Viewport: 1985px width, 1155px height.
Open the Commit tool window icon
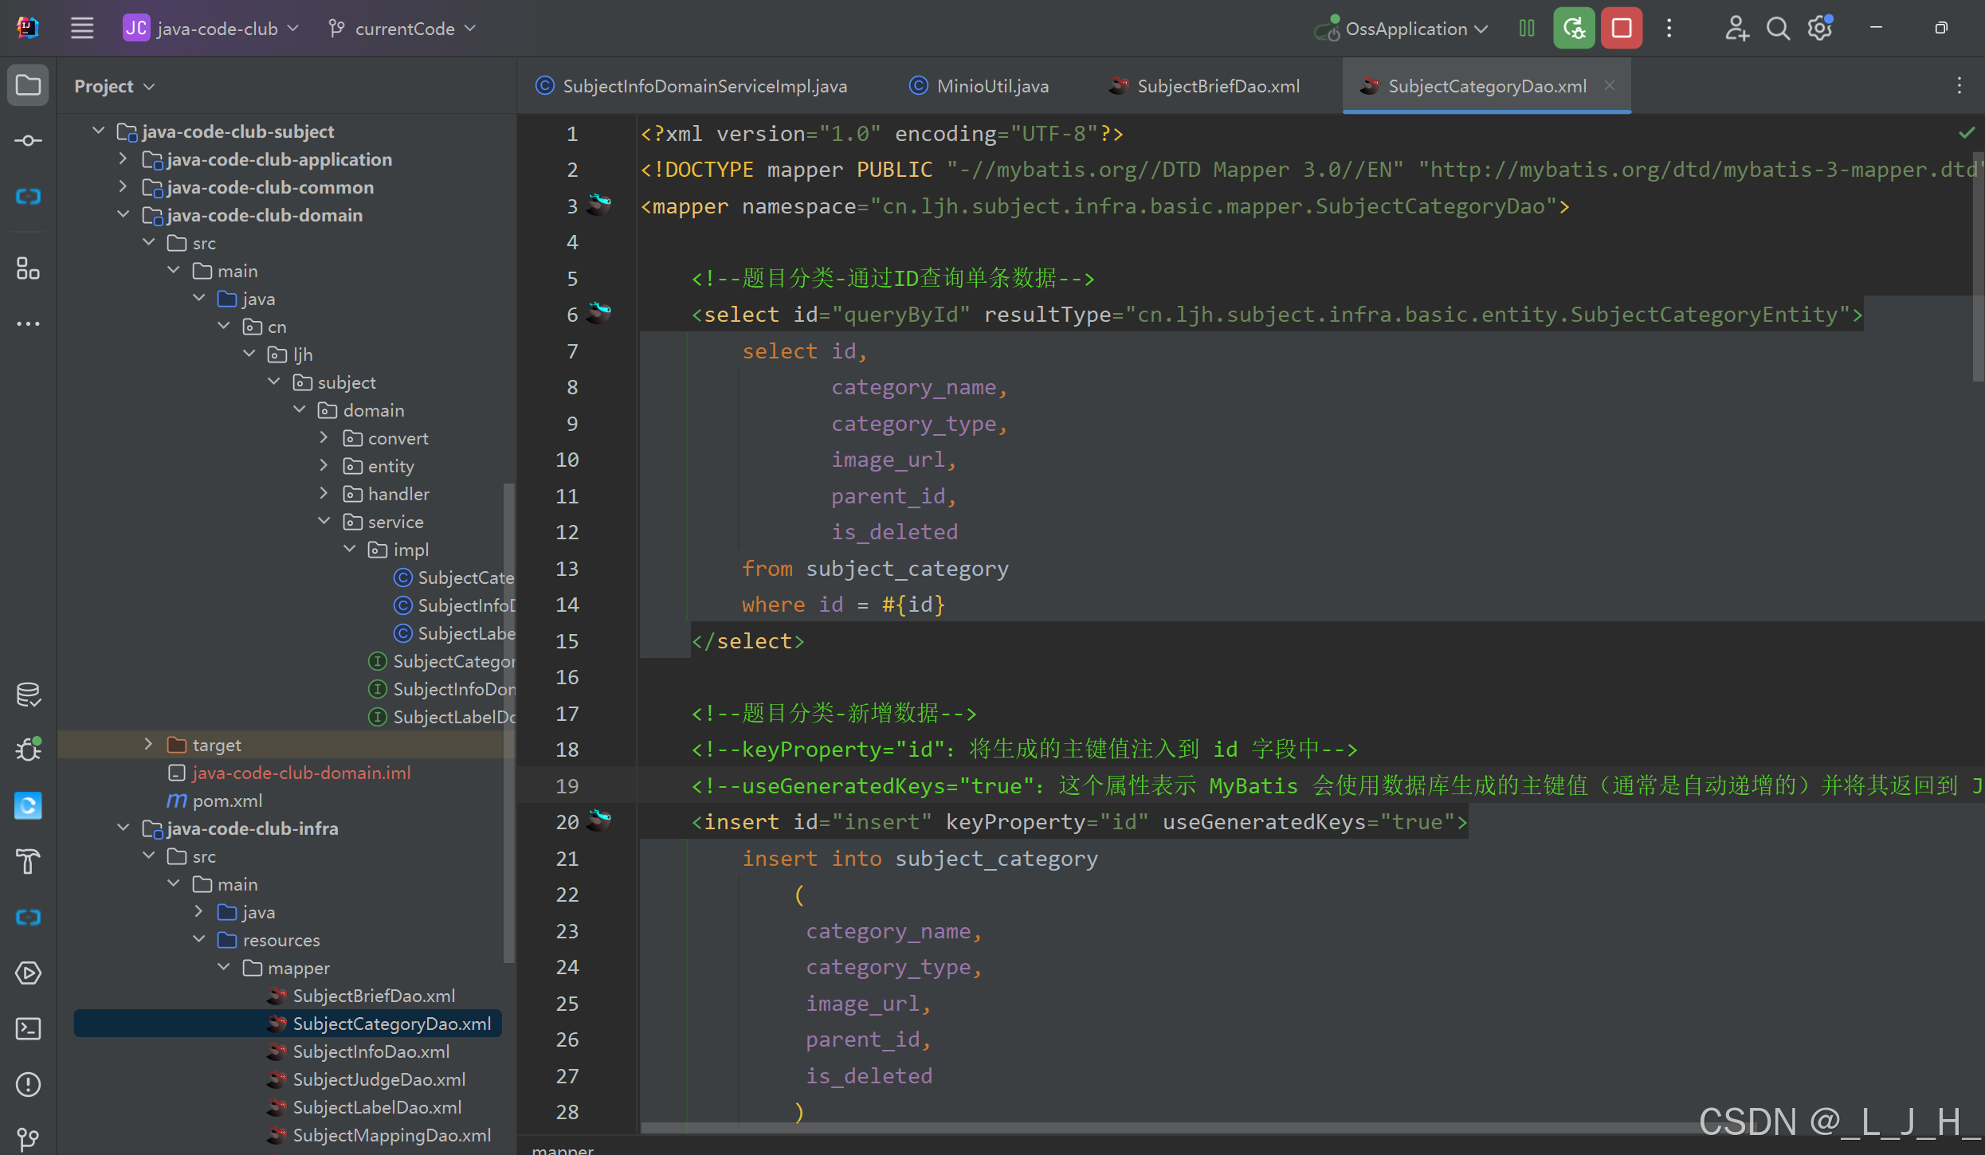28,141
